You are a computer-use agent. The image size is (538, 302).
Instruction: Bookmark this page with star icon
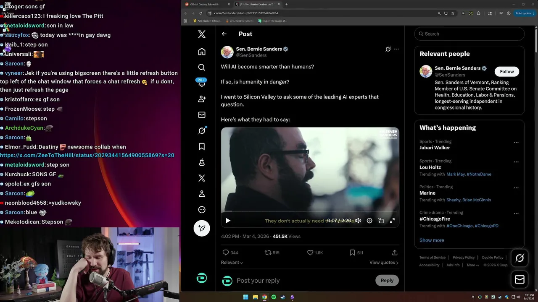pos(453,13)
